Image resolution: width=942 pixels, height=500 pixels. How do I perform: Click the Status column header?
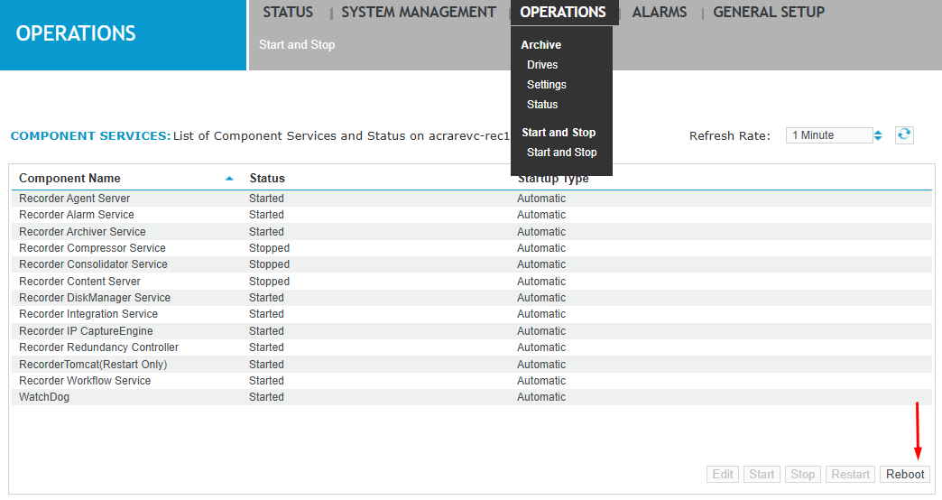click(267, 179)
